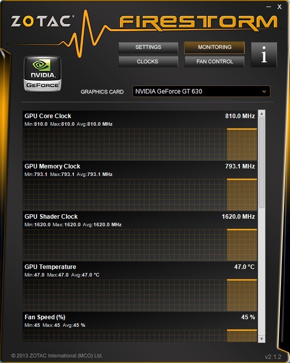Click the GPU Temperature graph
Image resolution: width=290 pixels, height=363 pixels.
tap(140, 295)
